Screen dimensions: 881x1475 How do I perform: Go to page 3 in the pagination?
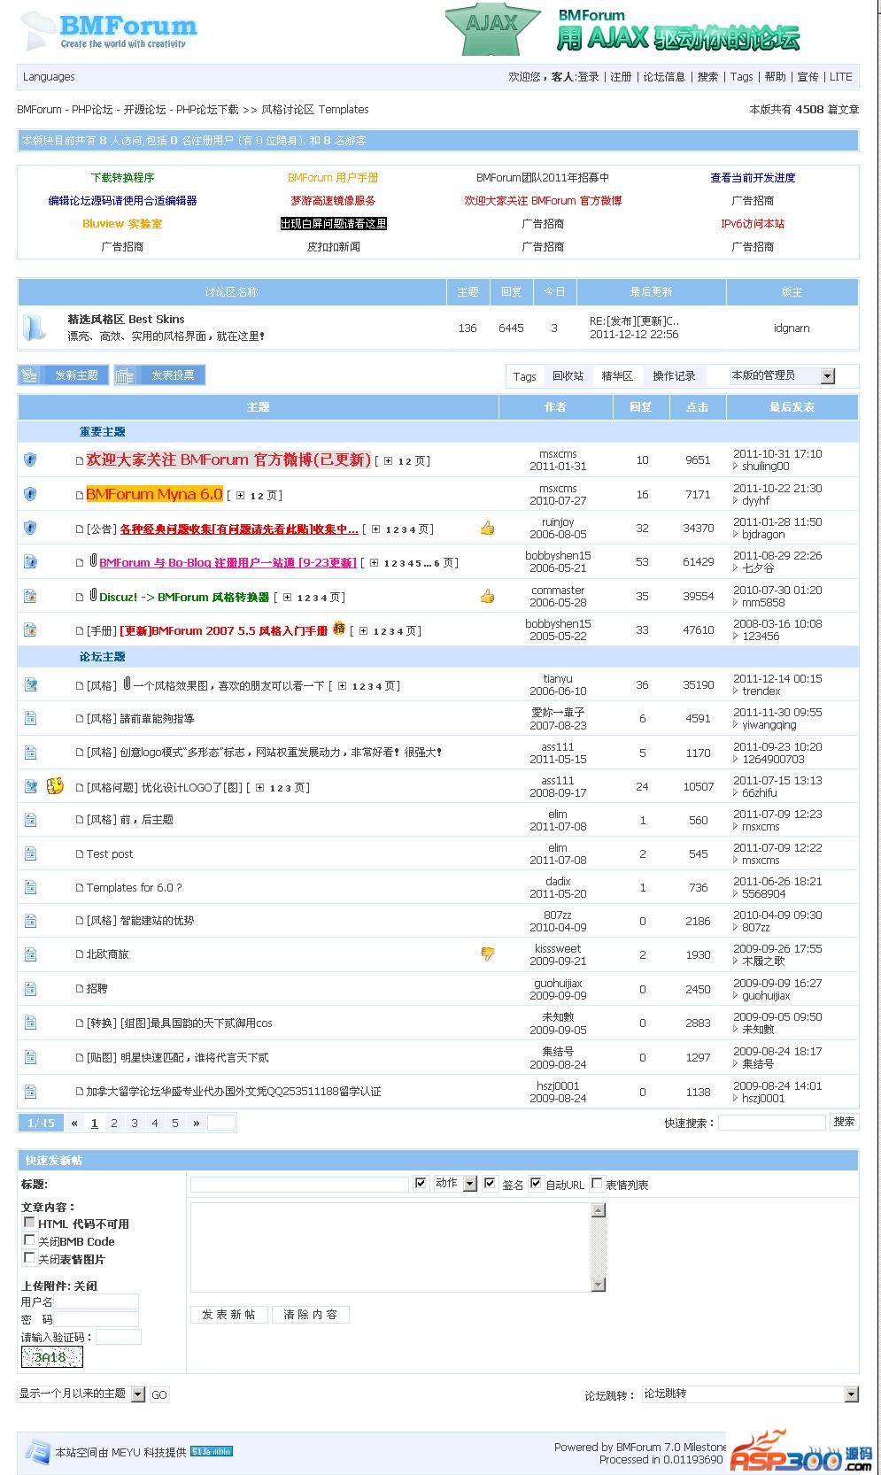click(135, 1124)
